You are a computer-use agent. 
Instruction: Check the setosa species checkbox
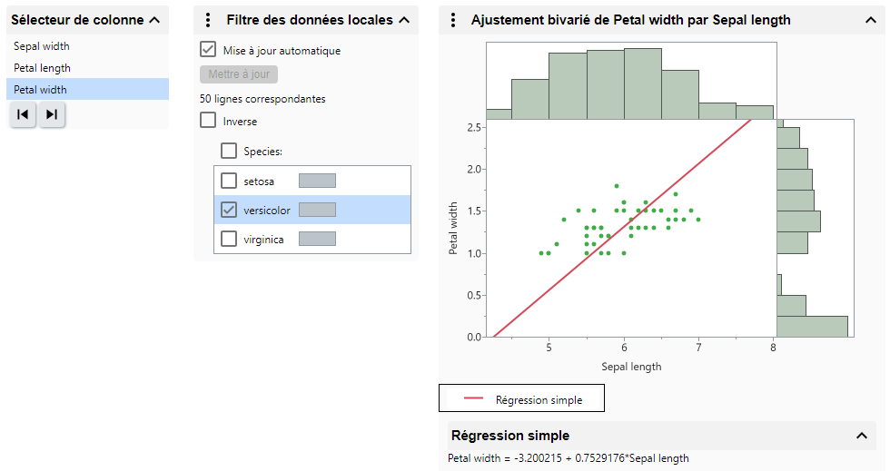tap(229, 181)
